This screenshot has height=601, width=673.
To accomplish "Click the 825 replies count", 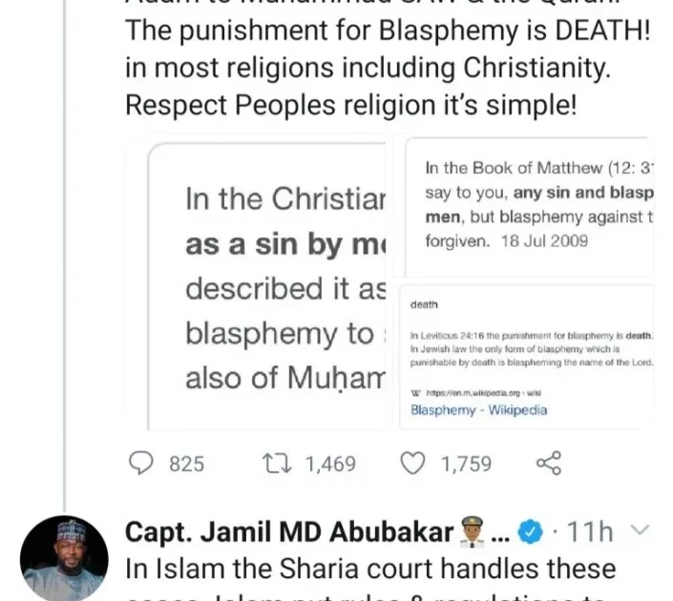I will point(186,465).
